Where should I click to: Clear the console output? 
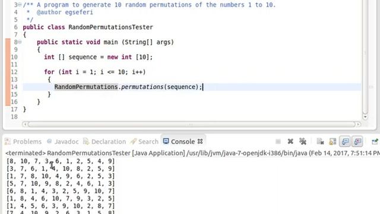click(320, 141)
